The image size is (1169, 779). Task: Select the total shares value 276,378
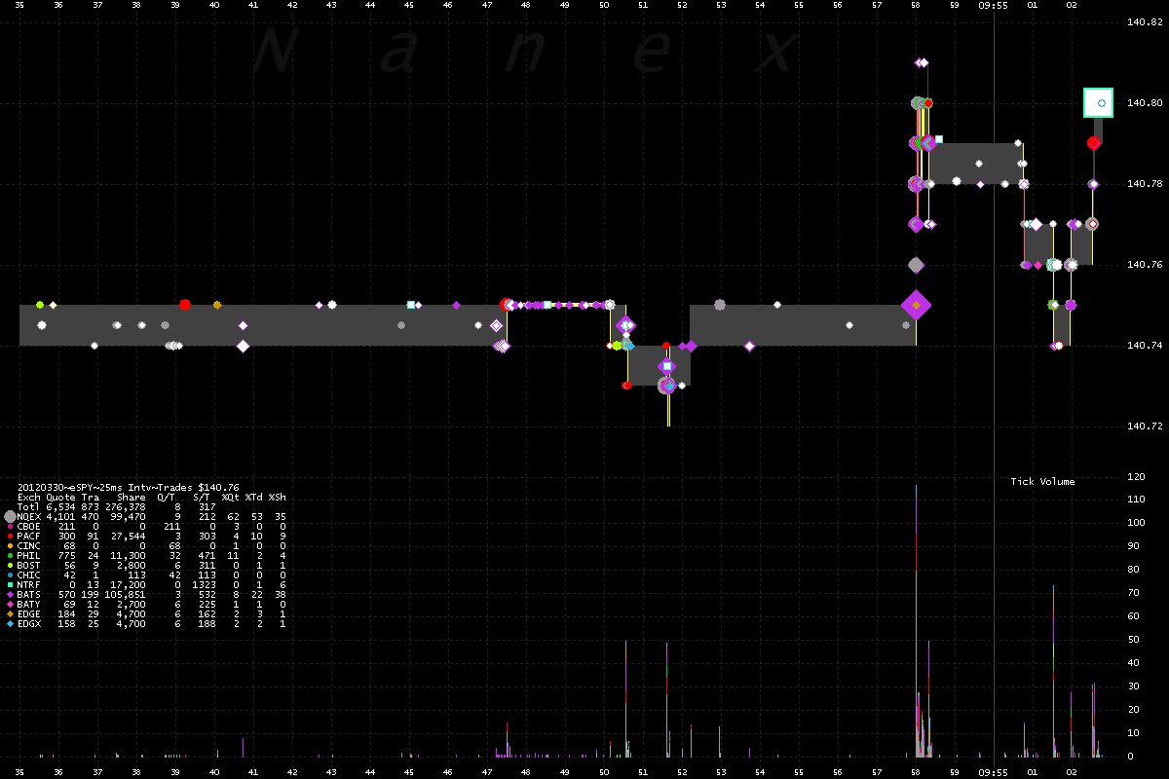(126, 507)
